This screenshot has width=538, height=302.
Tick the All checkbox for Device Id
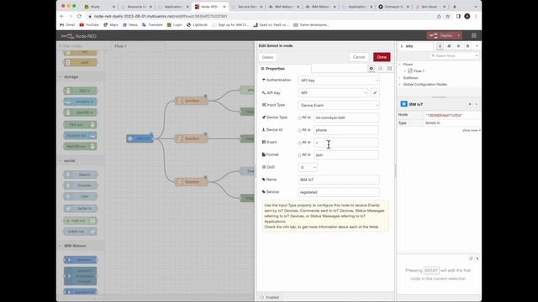[299, 131]
